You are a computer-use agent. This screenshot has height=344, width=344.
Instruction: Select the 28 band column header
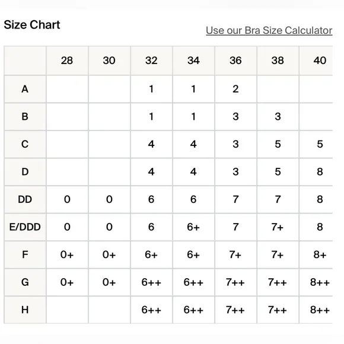[67, 60]
